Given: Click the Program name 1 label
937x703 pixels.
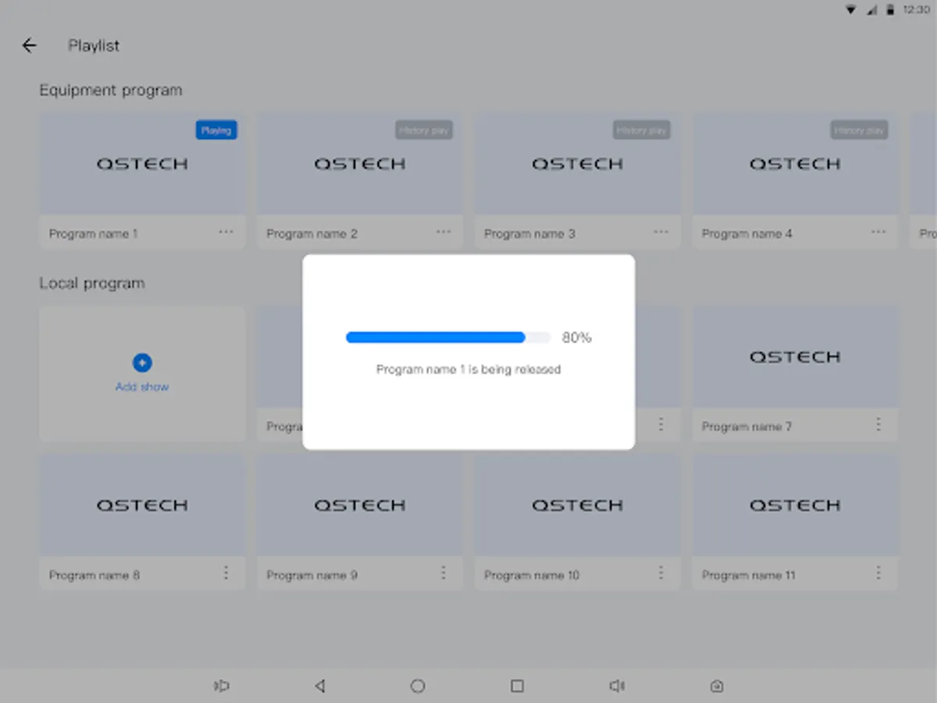Looking at the screenshot, I should tap(94, 234).
